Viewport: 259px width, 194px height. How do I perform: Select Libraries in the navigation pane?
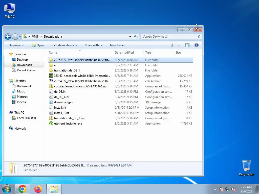pyautogui.click(x=17, y=81)
